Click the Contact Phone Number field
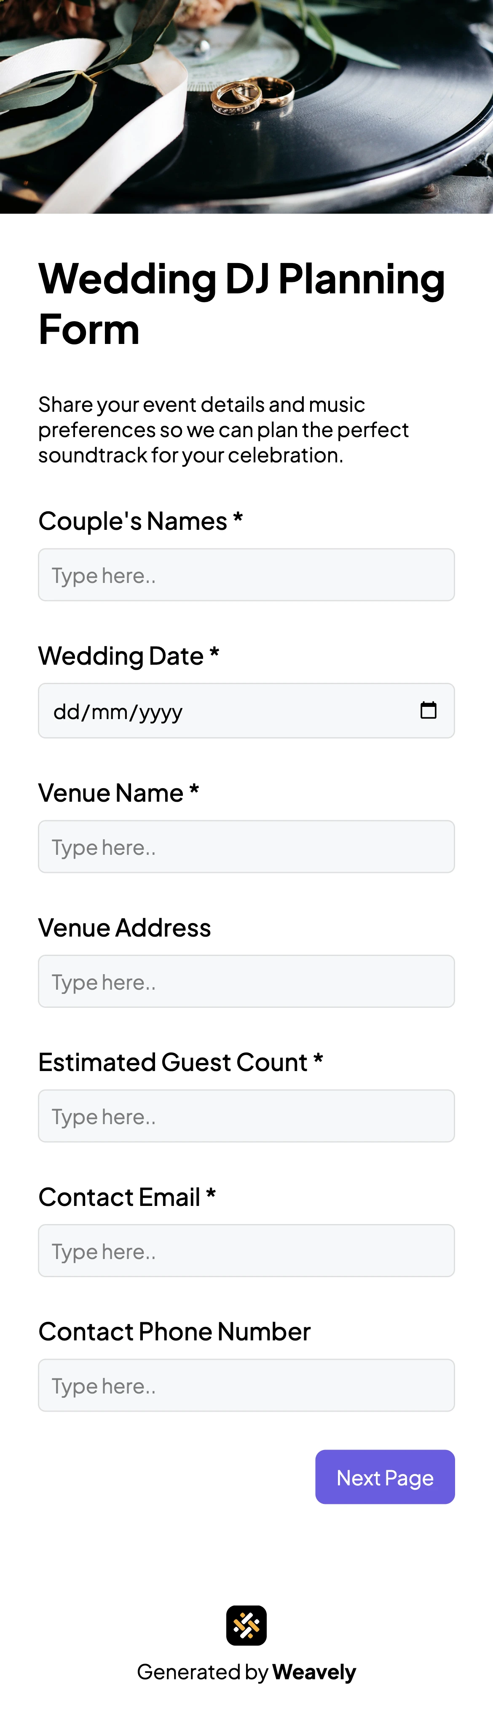 (x=246, y=1385)
